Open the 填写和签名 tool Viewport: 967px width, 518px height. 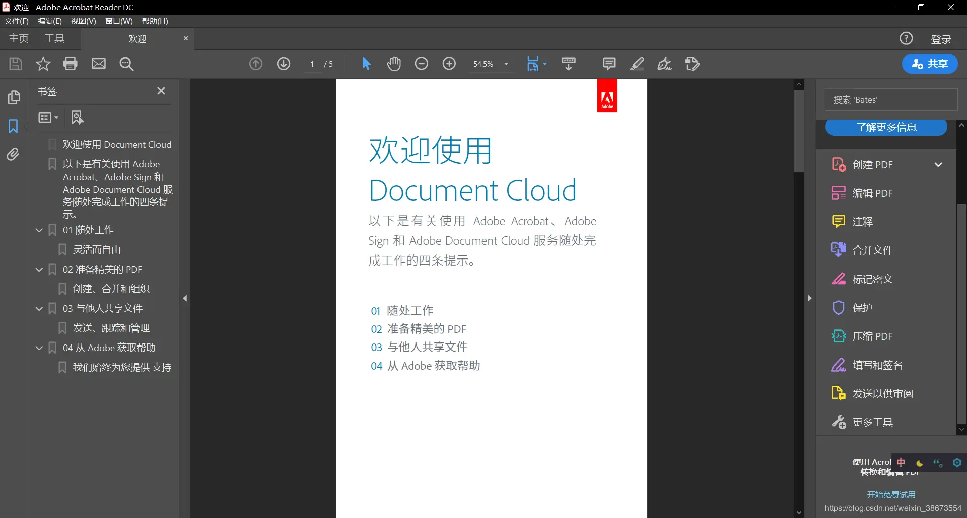tap(867, 365)
